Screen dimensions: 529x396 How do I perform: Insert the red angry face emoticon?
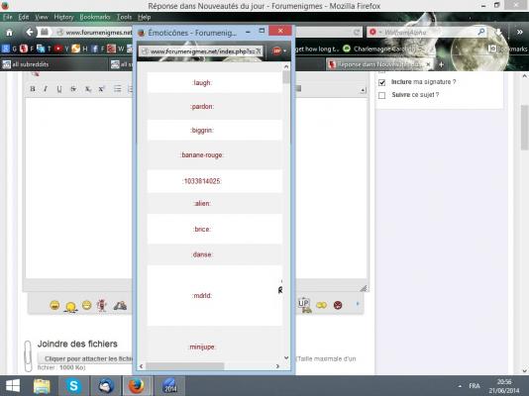(338, 305)
